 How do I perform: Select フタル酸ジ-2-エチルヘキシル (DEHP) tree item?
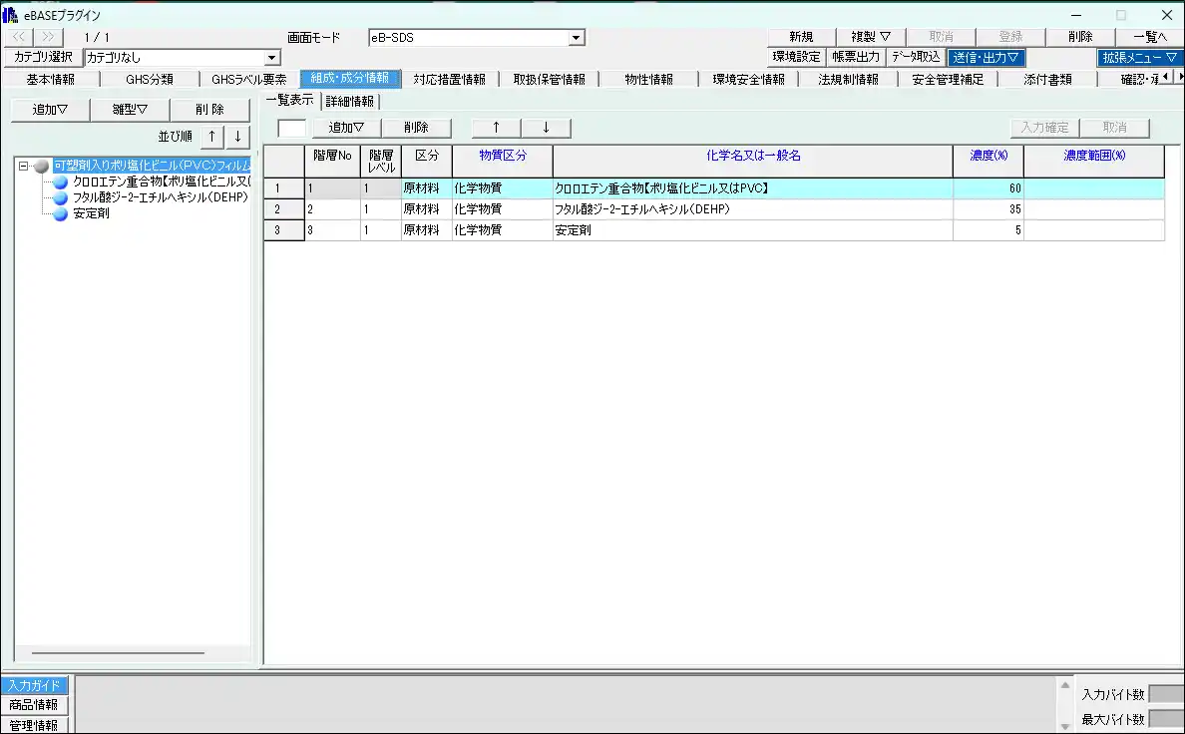point(160,197)
